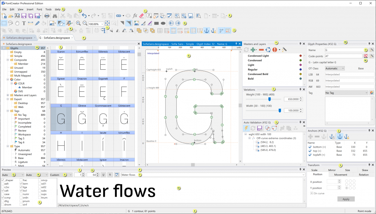Screen dimensions: 376x214
Task: Click the New font file icon
Action: 4,16
